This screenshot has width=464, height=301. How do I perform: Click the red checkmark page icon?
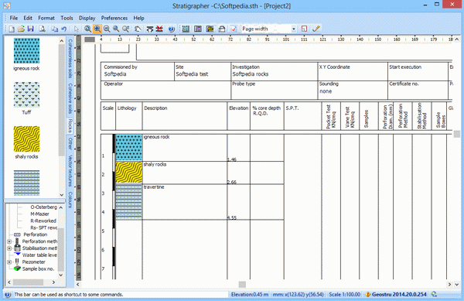click(x=234, y=29)
